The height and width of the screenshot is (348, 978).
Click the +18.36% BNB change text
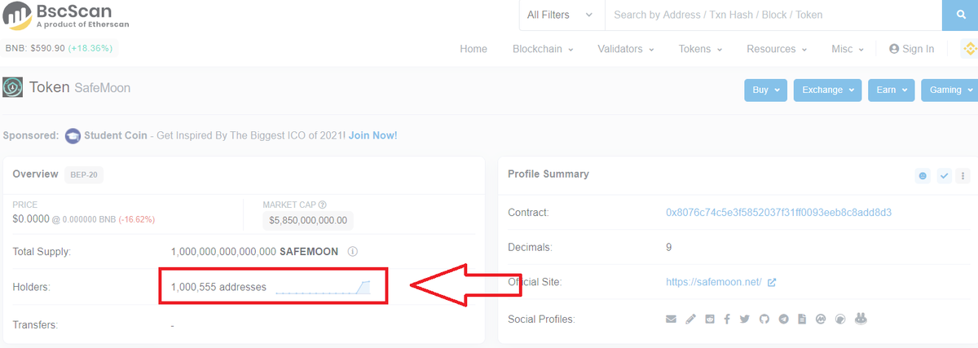90,49
